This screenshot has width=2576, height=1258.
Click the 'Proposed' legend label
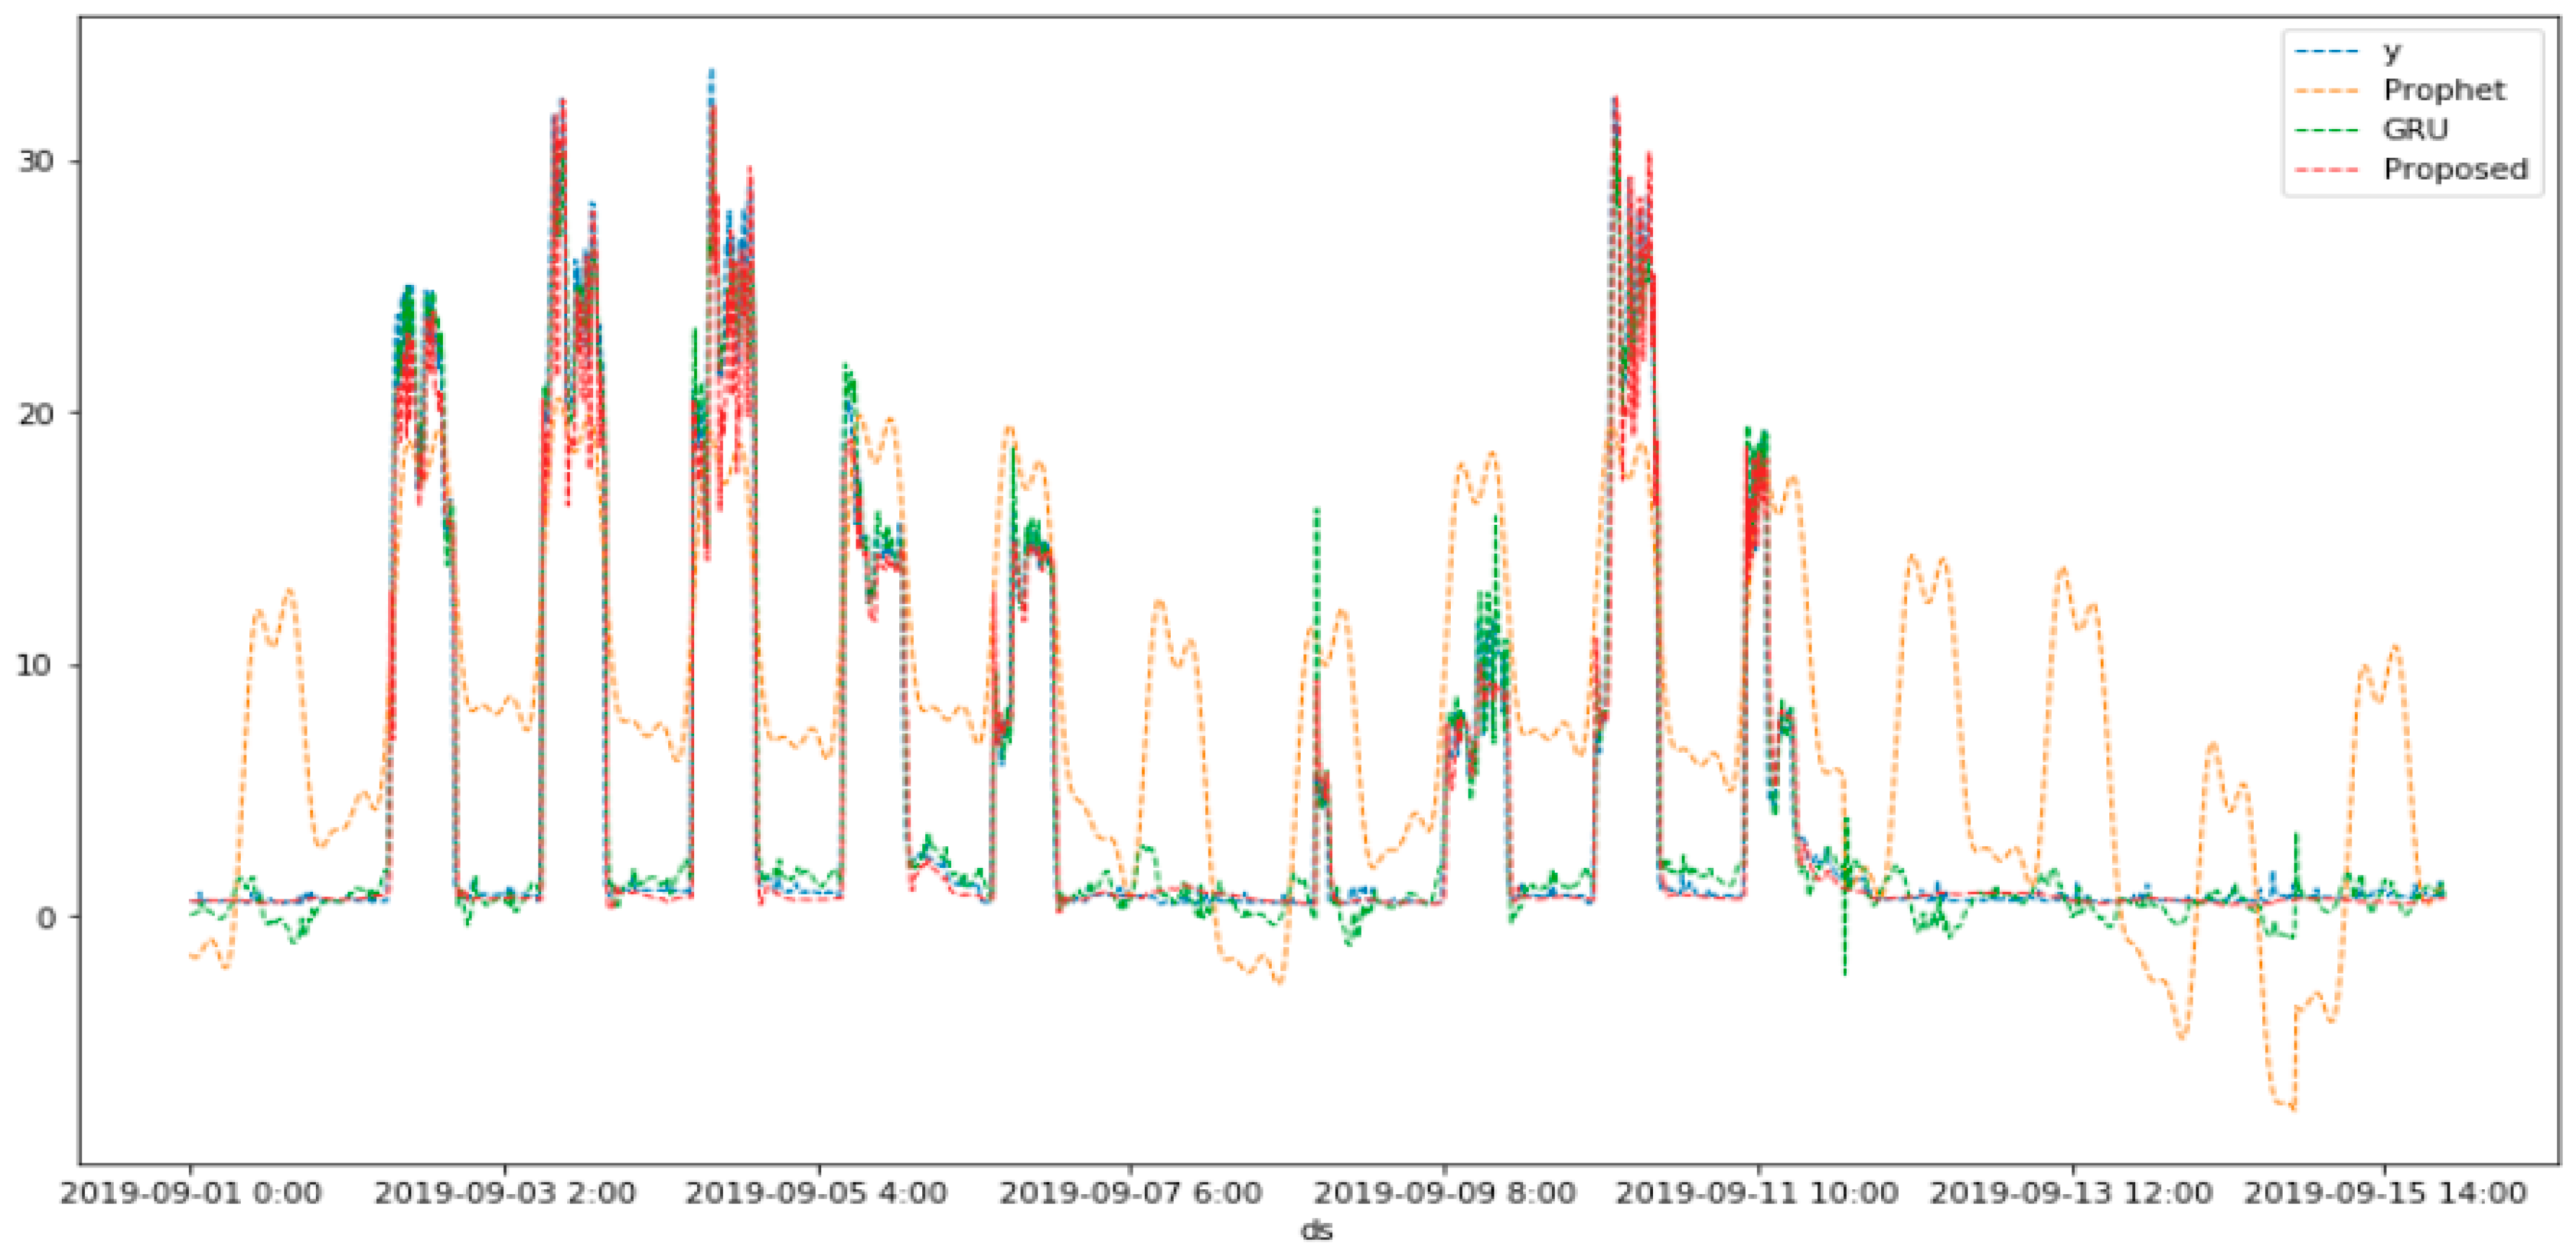(x=2455, y=170)
